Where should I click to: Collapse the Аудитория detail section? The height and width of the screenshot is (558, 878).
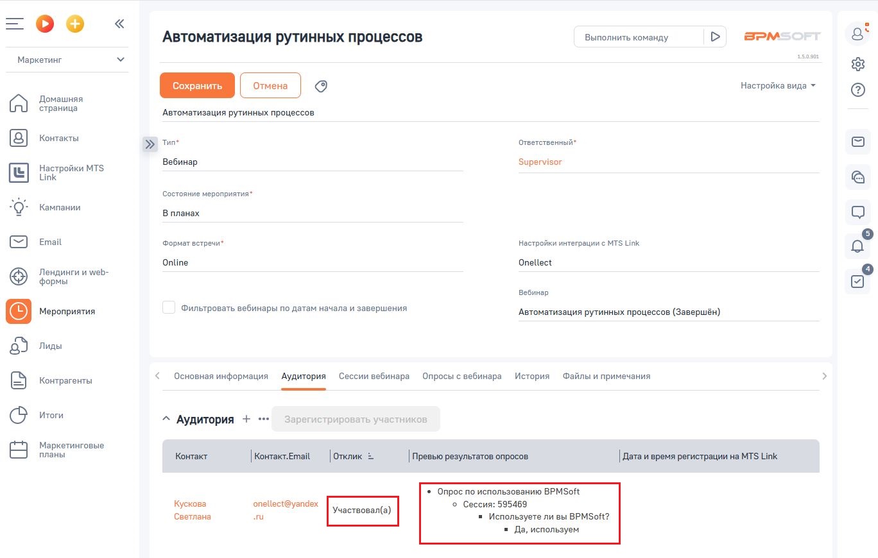(166, 419)
